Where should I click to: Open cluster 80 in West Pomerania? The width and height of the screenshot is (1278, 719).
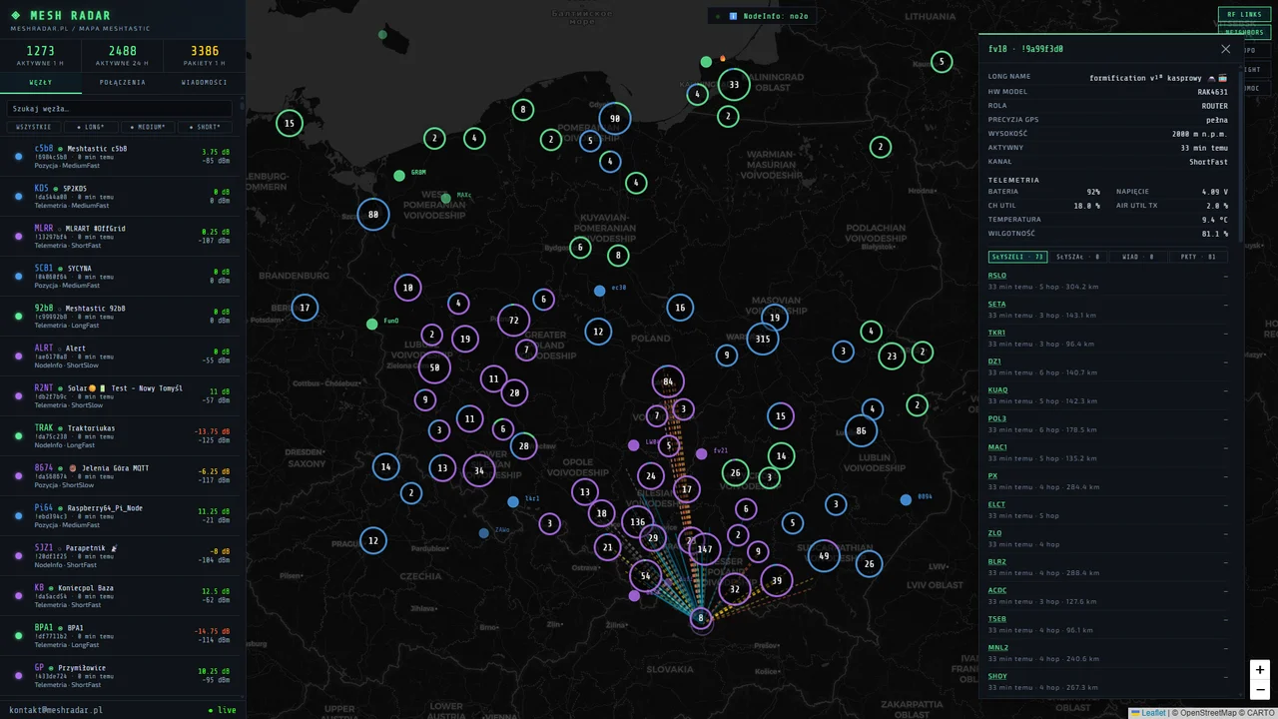[x=373, y=214]
